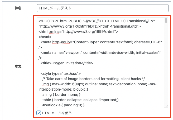
Task: Click the lower scrollbar track in body textarea
Action: [x=166, y=79]
